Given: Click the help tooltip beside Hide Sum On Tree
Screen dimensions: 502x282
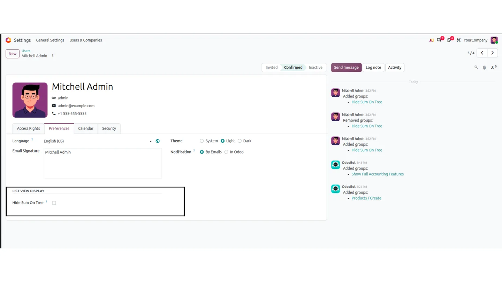Looking at the screenshot, I should [x=46, y=202].
